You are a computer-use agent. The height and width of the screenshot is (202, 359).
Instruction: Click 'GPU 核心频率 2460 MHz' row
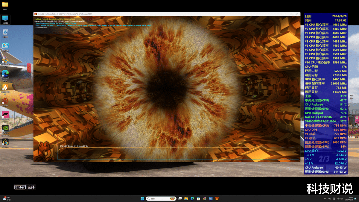pos(326,79)
